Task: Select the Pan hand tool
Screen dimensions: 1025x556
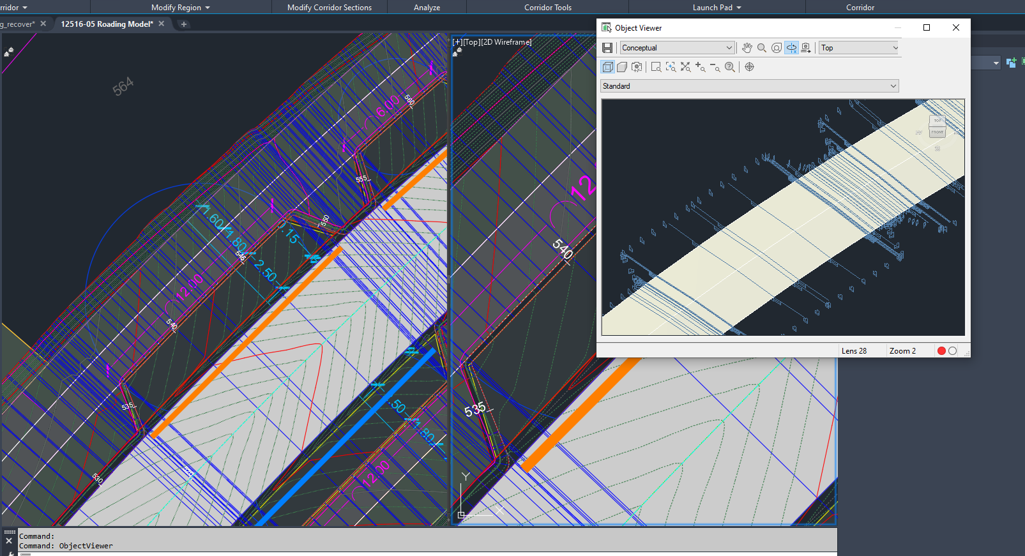Action: 747,48
